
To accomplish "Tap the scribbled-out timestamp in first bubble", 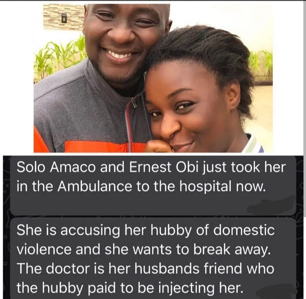I will point(272,207).
